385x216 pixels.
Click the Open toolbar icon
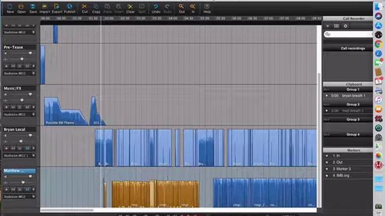tap(22, 7)
